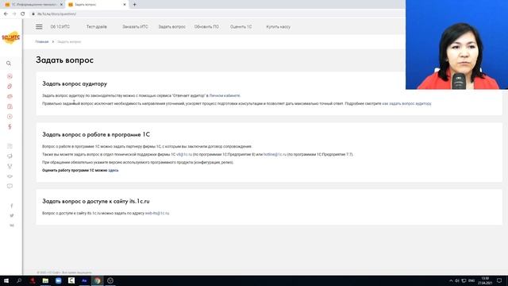Click the sidebar branch/fork icon
This screenshot has height=286, width=508.
10,166
